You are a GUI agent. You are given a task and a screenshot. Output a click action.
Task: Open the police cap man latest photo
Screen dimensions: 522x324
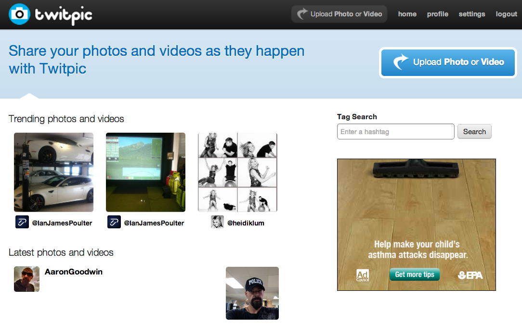(x=252, y=293)
